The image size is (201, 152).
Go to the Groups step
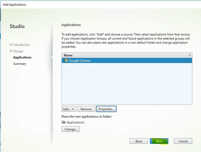pos(18,51)
